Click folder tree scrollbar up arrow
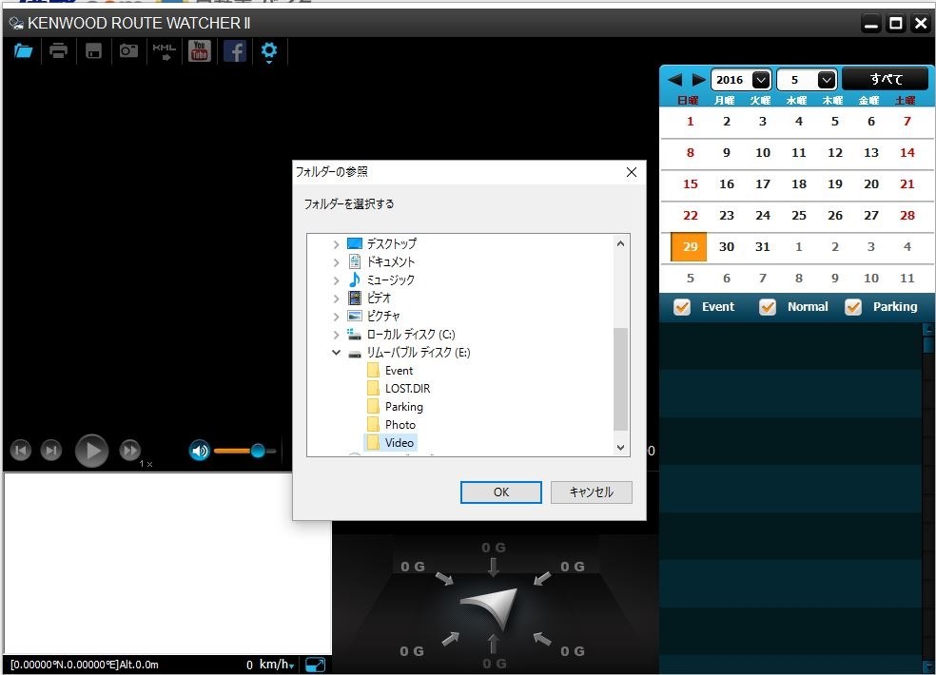 click(x=621, y=243)
